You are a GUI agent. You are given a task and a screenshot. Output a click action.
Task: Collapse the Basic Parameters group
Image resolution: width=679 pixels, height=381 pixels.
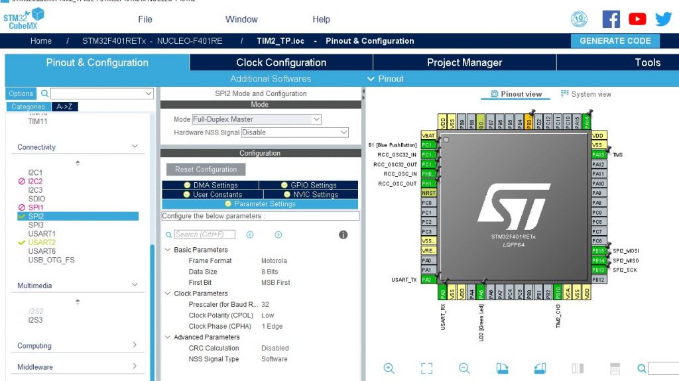tap(168, 250)
